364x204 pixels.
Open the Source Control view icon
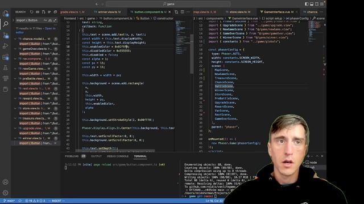coord(6,35)
